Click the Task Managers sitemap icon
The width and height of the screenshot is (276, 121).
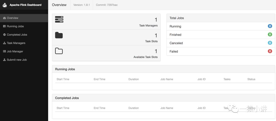tap(5, 43)
